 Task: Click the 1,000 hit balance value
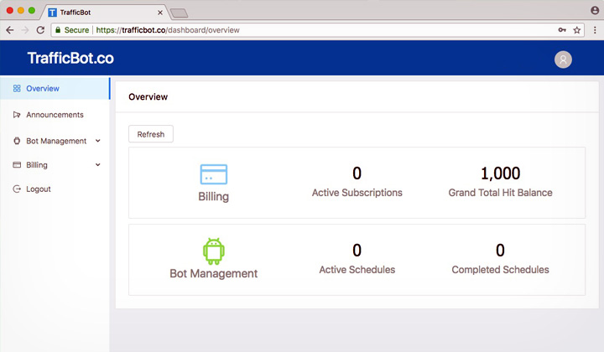500,173
